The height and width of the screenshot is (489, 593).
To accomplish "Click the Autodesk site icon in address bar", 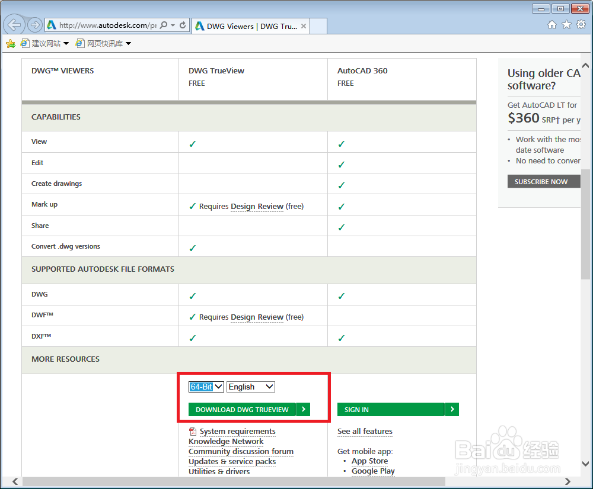I will 52,25.
